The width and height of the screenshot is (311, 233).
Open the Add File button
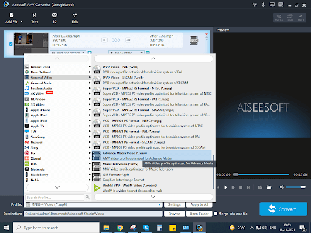pyautogui.click(x=12, y=18)
